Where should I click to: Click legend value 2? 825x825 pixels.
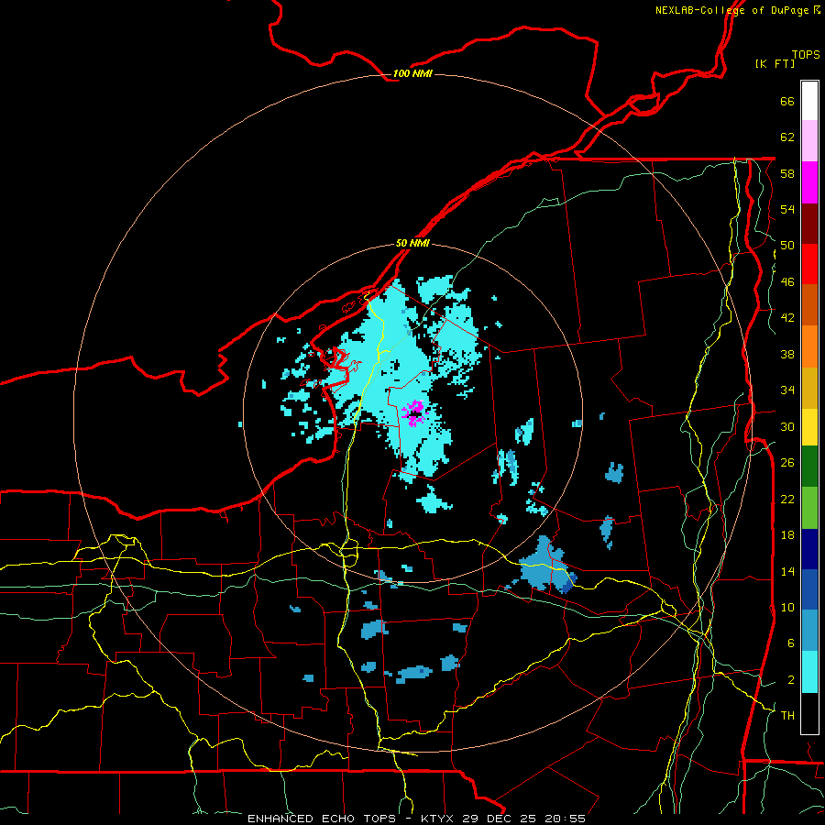[x=791, y=680]
